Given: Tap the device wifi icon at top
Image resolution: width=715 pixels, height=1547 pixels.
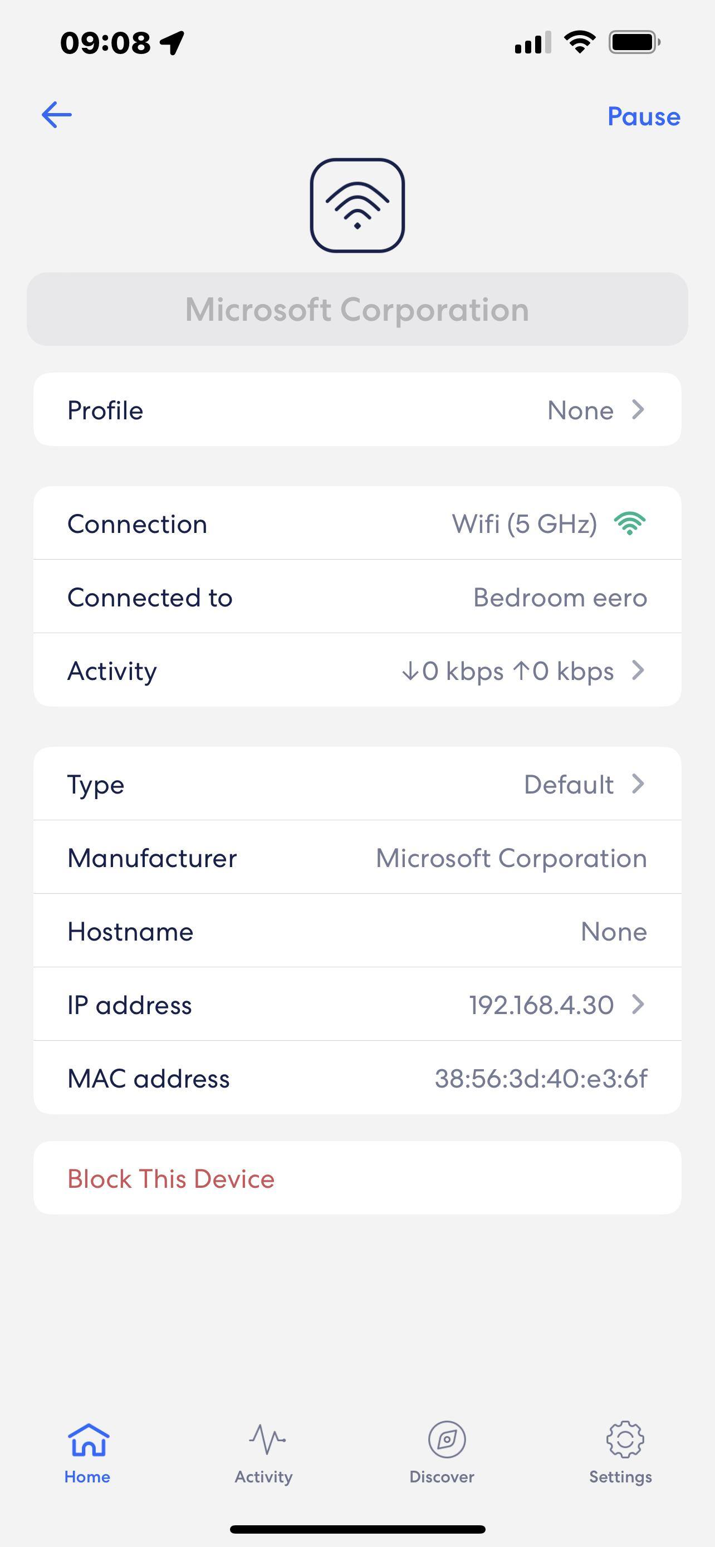Looking at the screenshot, I should click(x=357, y=205).
